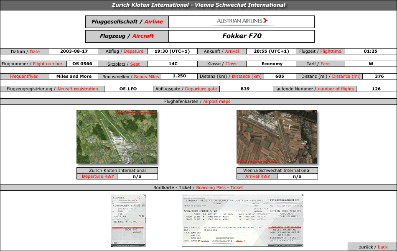This screenshot has height=251, width=397.
Task: Click the Fokker F70 aircraft name
Action: (x=242, y=36)
